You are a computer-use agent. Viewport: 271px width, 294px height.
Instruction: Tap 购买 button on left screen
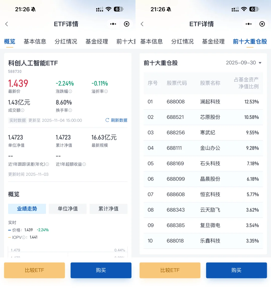click(x=101, y=270)
